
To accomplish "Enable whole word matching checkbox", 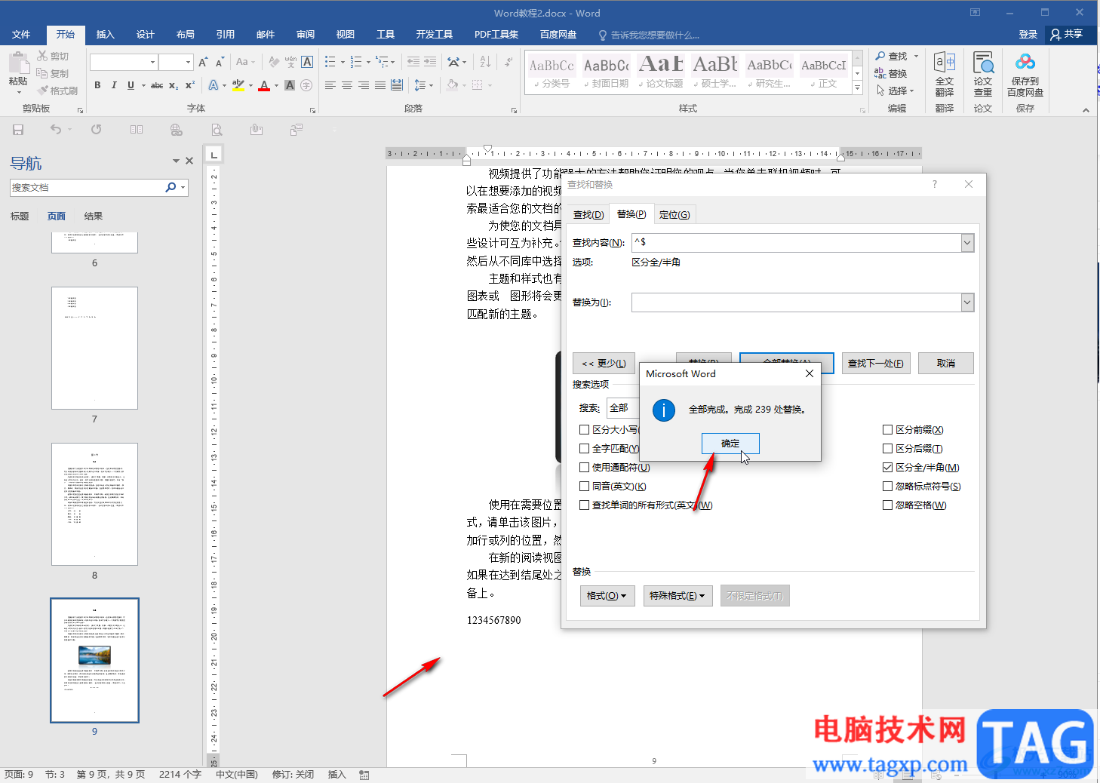I will pos(584,449).
